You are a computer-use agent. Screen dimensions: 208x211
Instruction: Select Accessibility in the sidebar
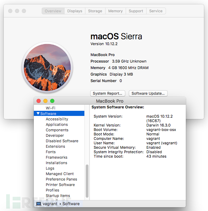[57, 119]
